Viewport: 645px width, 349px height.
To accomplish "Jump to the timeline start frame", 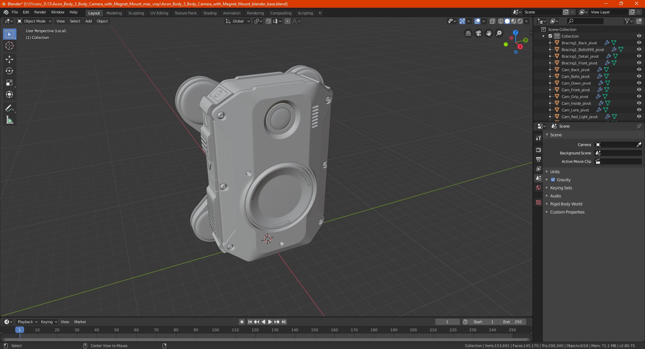I will [250, 322].
